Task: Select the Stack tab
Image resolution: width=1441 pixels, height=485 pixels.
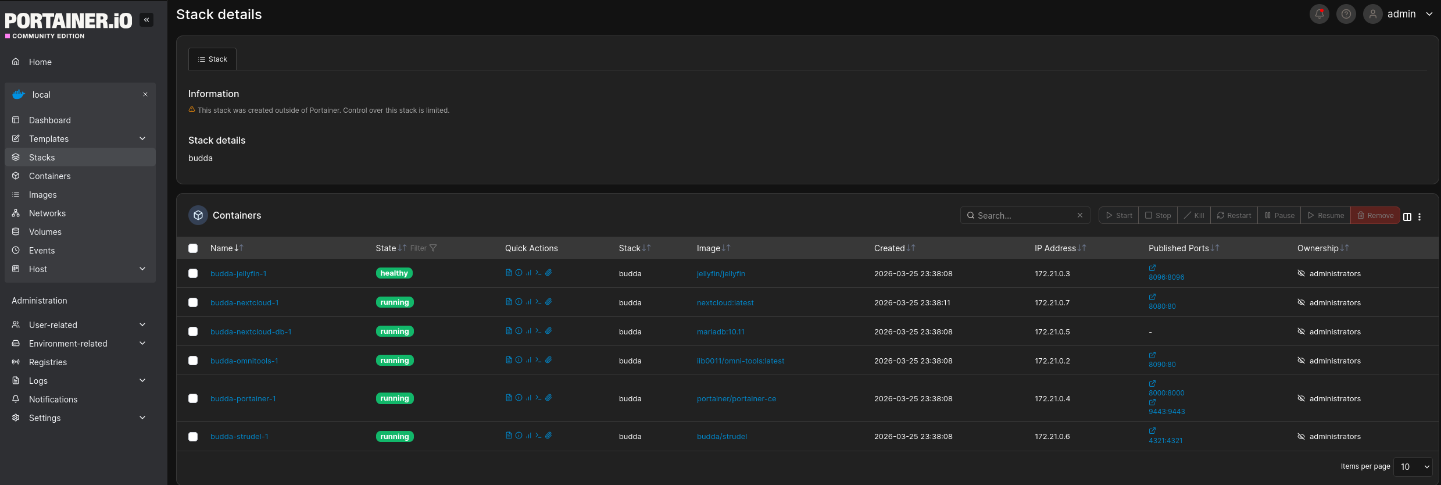Action: pos(212,59)
